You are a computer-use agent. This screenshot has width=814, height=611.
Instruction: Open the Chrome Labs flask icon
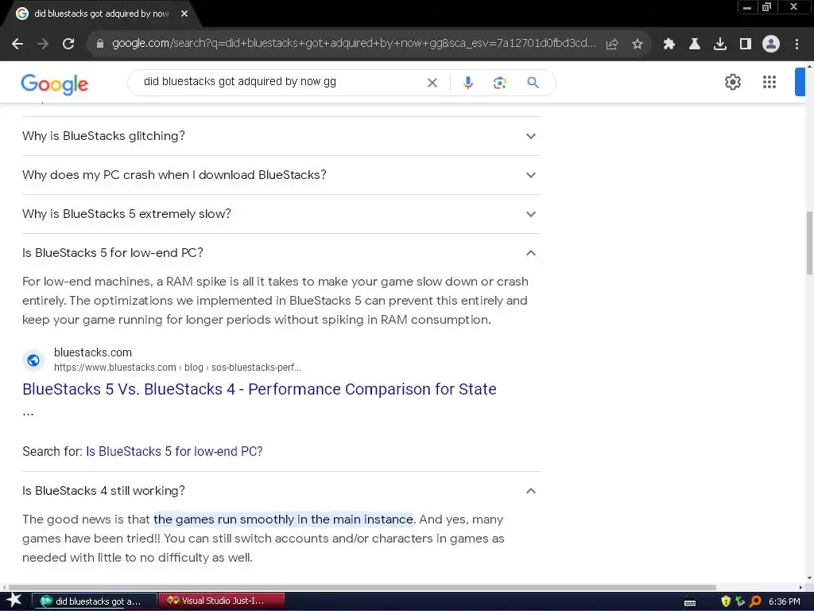(x=695, y=44)
